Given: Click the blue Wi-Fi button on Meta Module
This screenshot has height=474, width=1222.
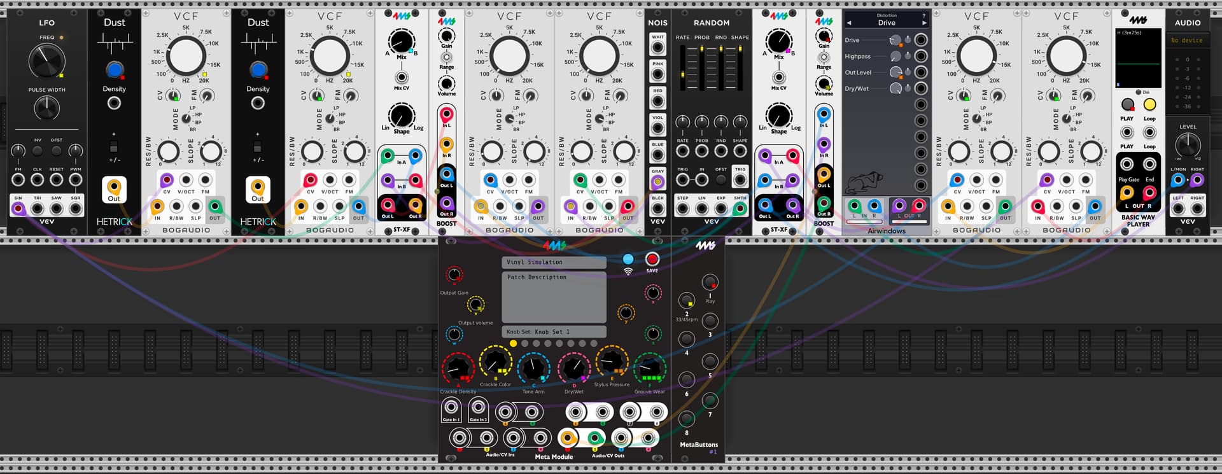Looking at the screenshot, I should [x=628, y=259].
